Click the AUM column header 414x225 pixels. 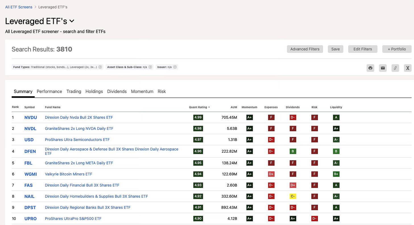click(234, 107)
